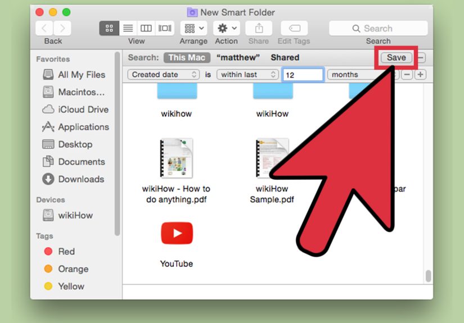Image resolution: width=464 pixels, height=323 pixels.
Task: Select the Yellow tag
Action: 64,286
